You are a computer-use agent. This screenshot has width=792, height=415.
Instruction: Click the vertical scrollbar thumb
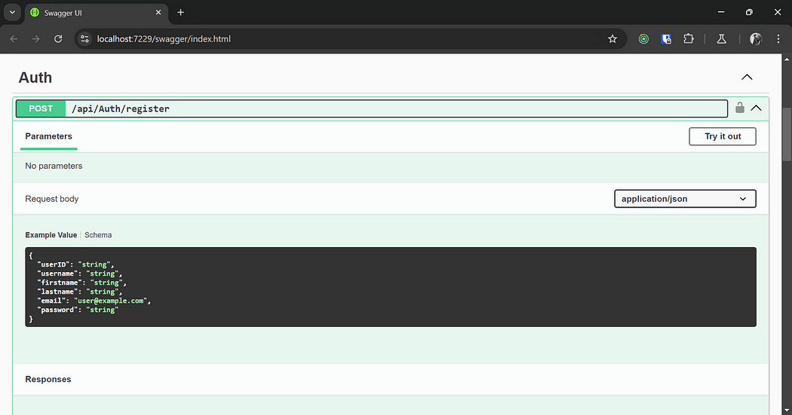pyautogui.click(x=787, y=134)
